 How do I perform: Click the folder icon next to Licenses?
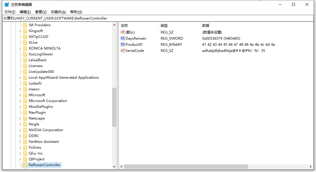(x=25, y=66)
